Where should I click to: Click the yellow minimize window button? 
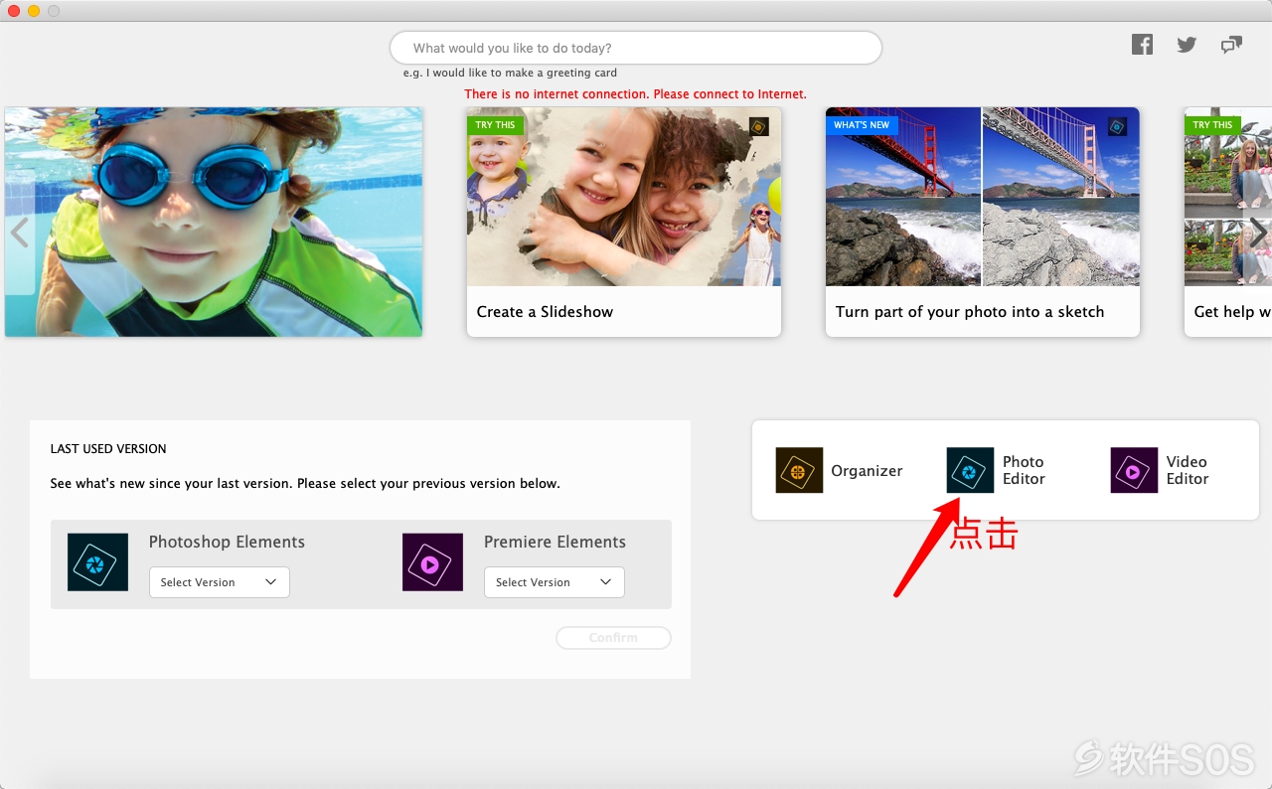(x=34, y=11)
